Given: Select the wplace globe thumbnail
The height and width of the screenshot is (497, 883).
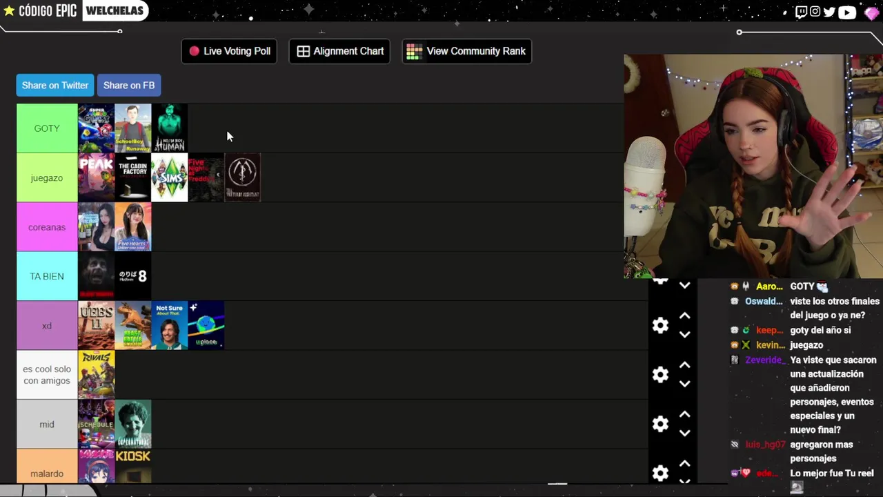Looking at the screenshot, I should (x=206, y=326).
